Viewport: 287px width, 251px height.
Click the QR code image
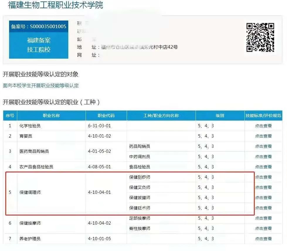(260, 37)
